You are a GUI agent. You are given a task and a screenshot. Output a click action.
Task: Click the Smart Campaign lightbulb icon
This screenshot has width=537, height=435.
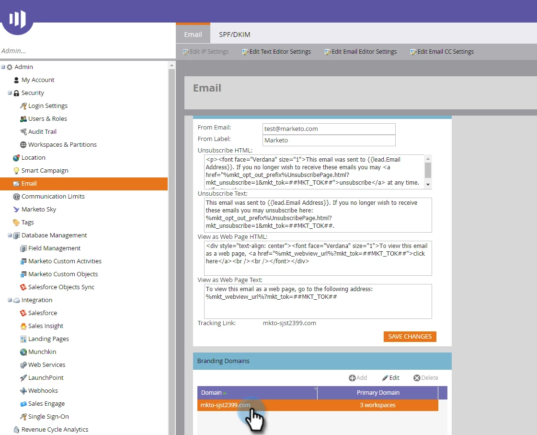pos(16,171)
